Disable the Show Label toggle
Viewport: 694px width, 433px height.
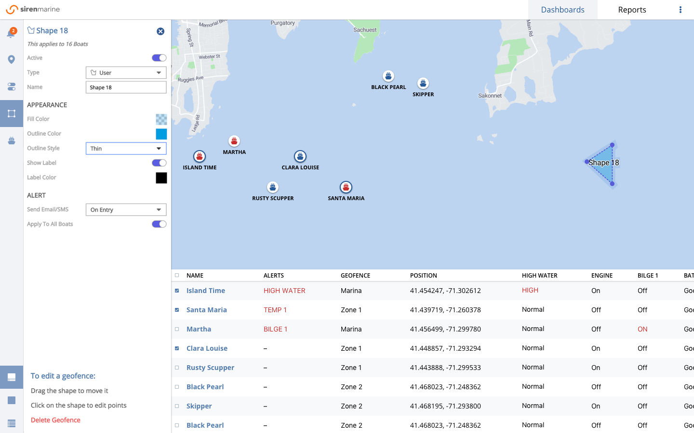tap(159, 163)
